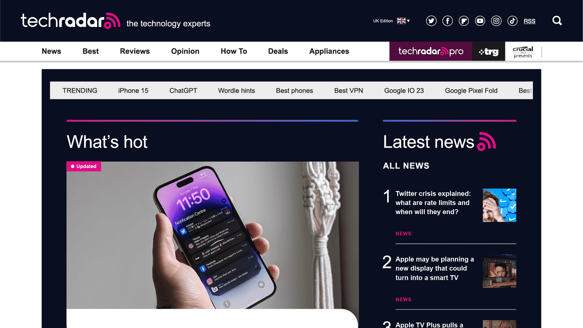Toggle ALL NEWS filter selection

406,166
